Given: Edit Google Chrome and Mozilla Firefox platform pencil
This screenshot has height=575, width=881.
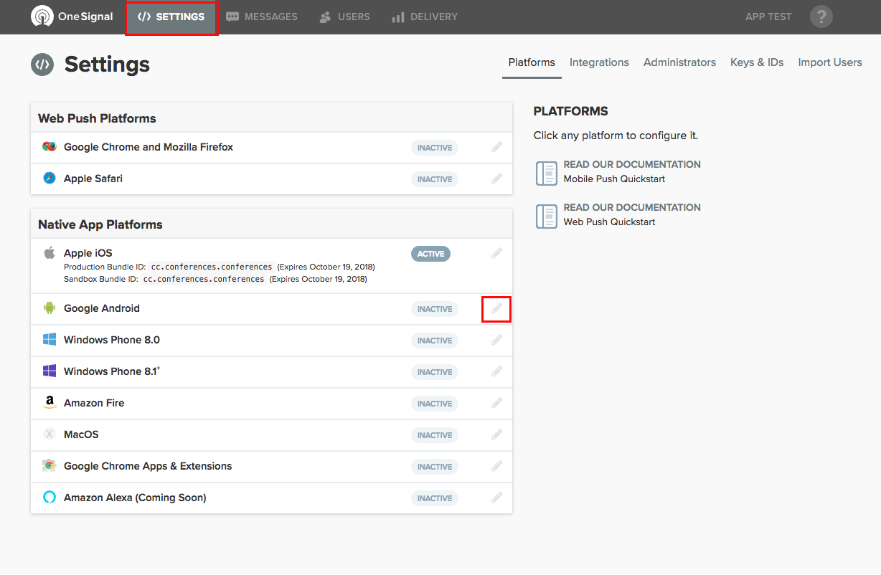Looking at the screenshot, I should pyautogui.click(x=496, y=147).
